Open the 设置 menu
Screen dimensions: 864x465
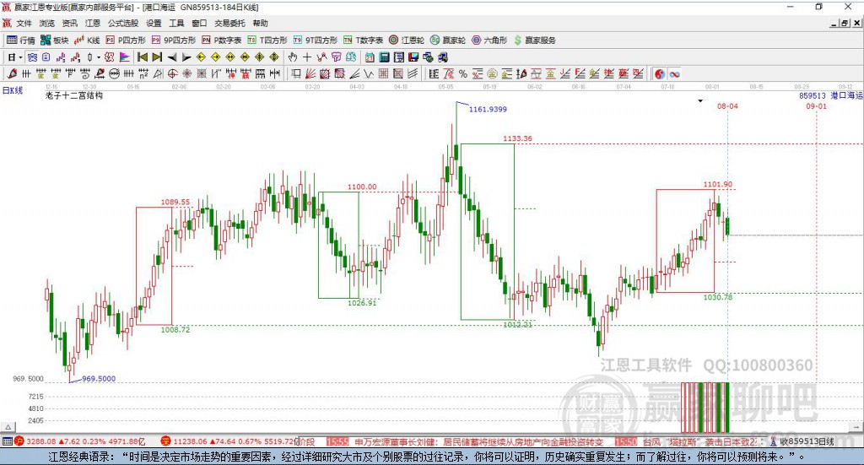pos(154,23)
